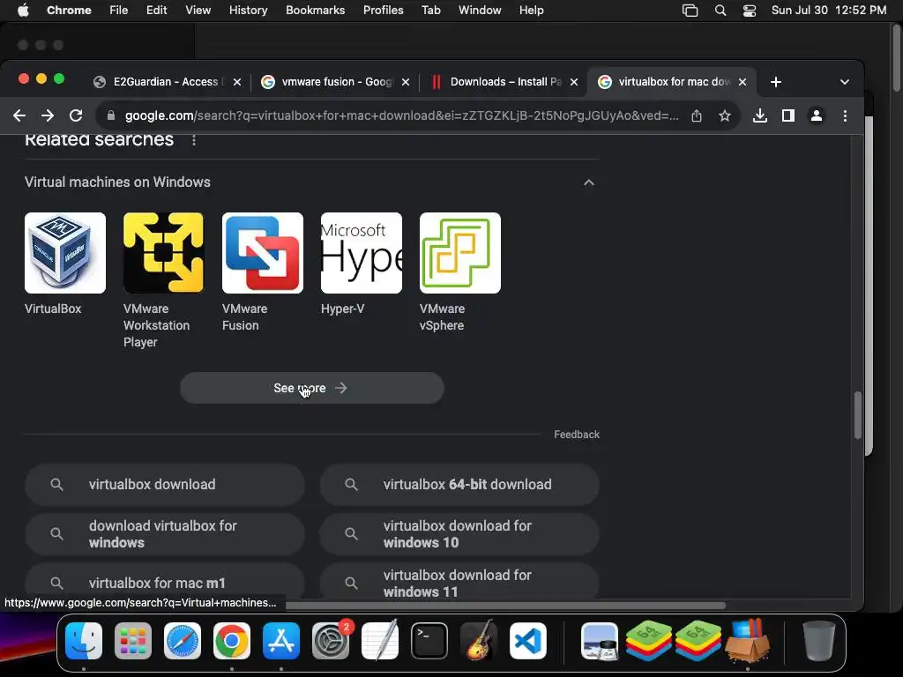Open Spotlight search in menu bar
Screen dimensions: 903x677
pyautogui.click(x=720, y=11)
